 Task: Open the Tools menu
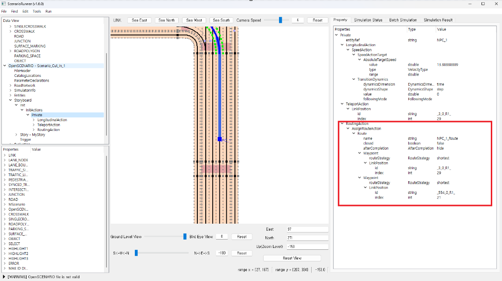pos(36,11)
